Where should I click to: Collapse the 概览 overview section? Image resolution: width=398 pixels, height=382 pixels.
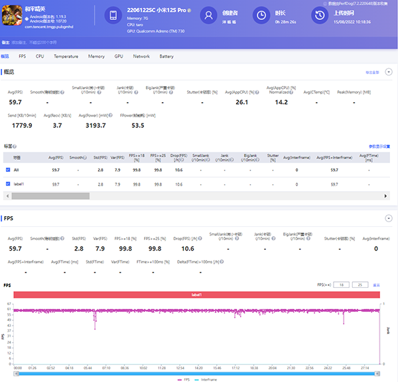pos(389,72)
